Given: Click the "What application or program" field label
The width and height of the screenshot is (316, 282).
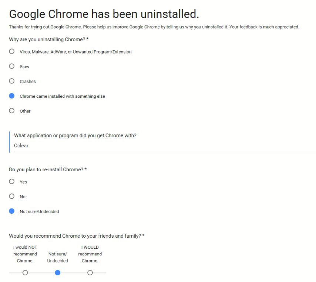Looking at the screenshot, I should click(x=75, y=135).
